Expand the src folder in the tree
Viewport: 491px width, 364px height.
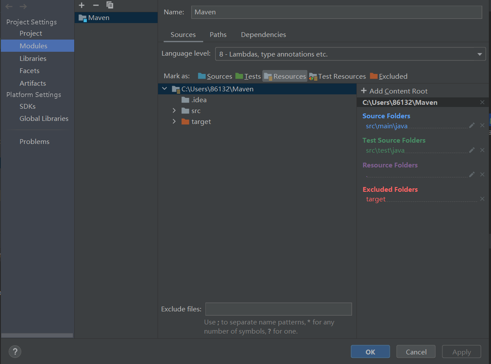(174, 110)
